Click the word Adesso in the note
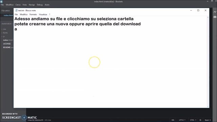This screenshot has width=217, height=122. [22, 19]
